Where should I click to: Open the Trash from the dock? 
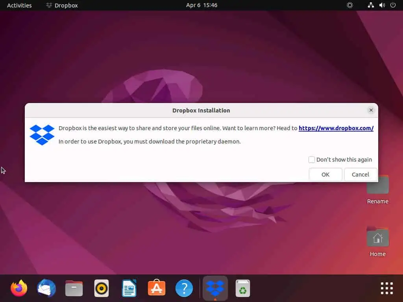point(243,289)
